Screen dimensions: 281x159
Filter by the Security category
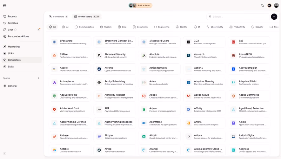[x=257, y=27]
